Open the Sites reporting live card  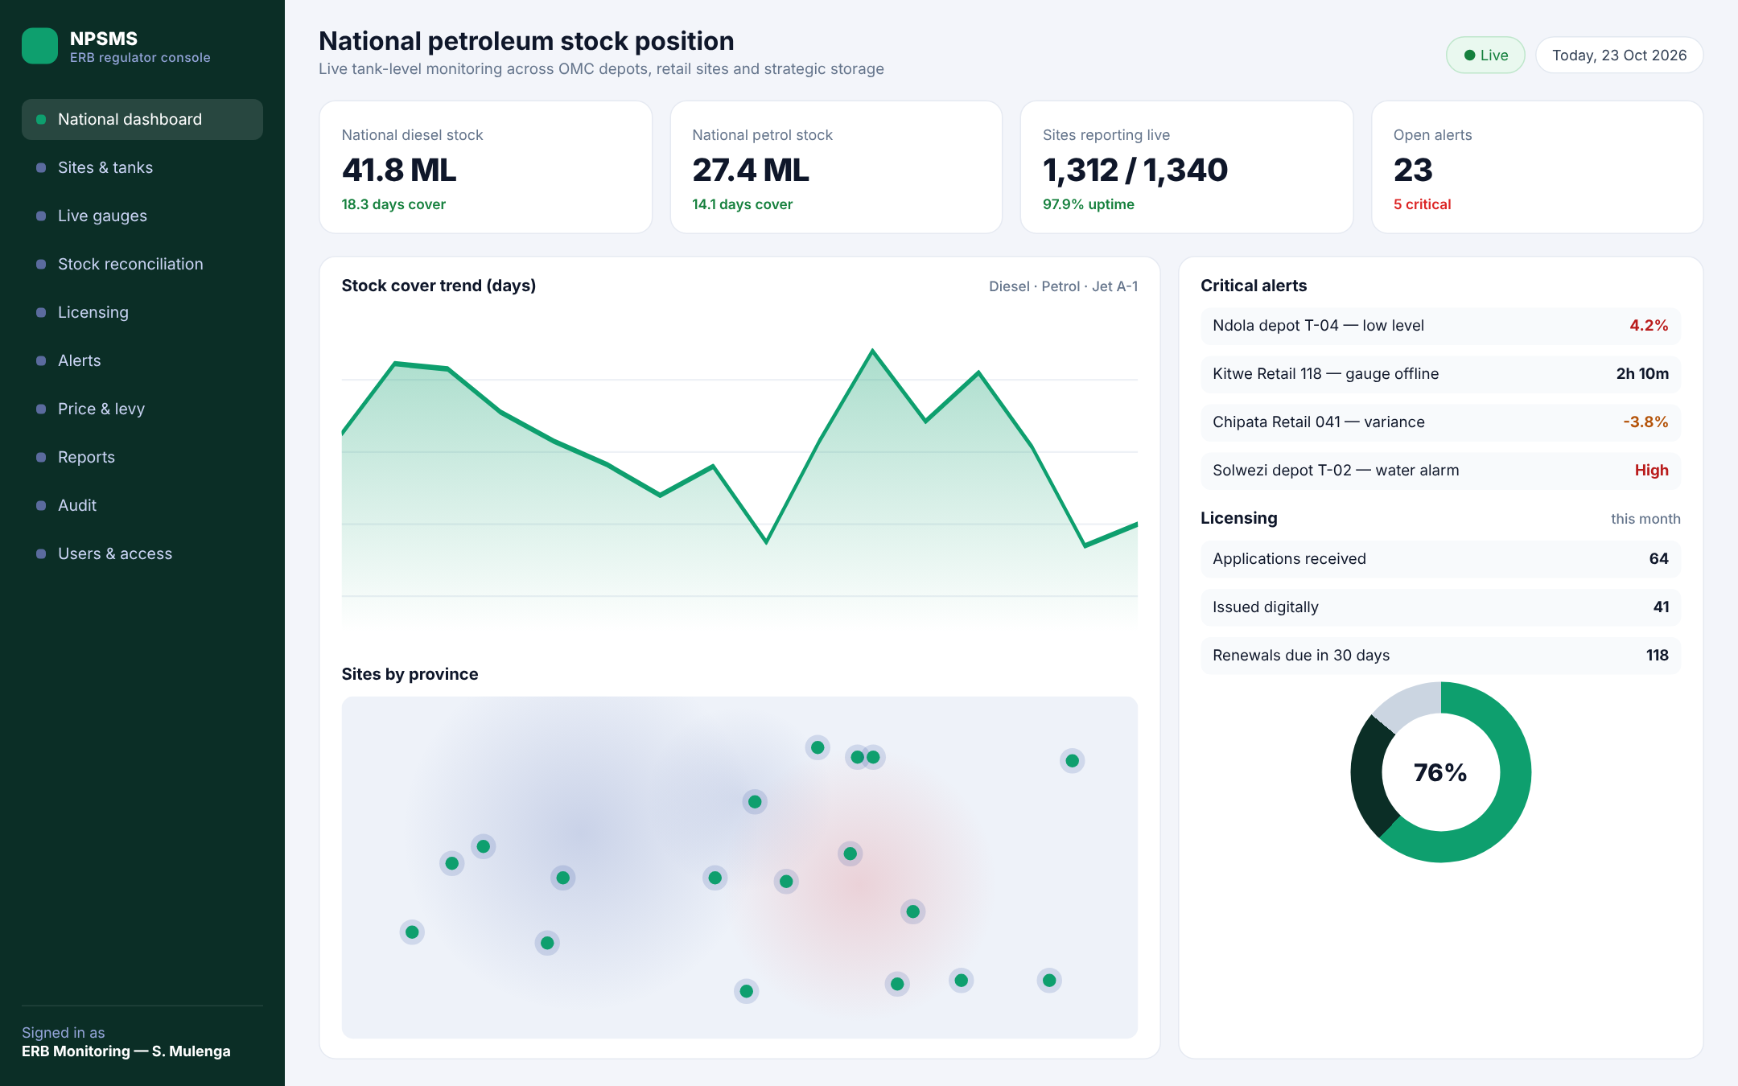(x=1187, y=167)
